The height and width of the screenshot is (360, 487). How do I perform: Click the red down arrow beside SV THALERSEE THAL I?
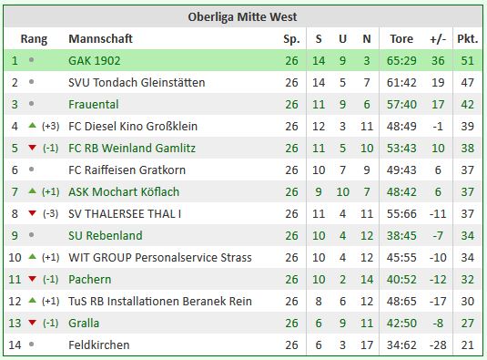click(x=32, y=213)
